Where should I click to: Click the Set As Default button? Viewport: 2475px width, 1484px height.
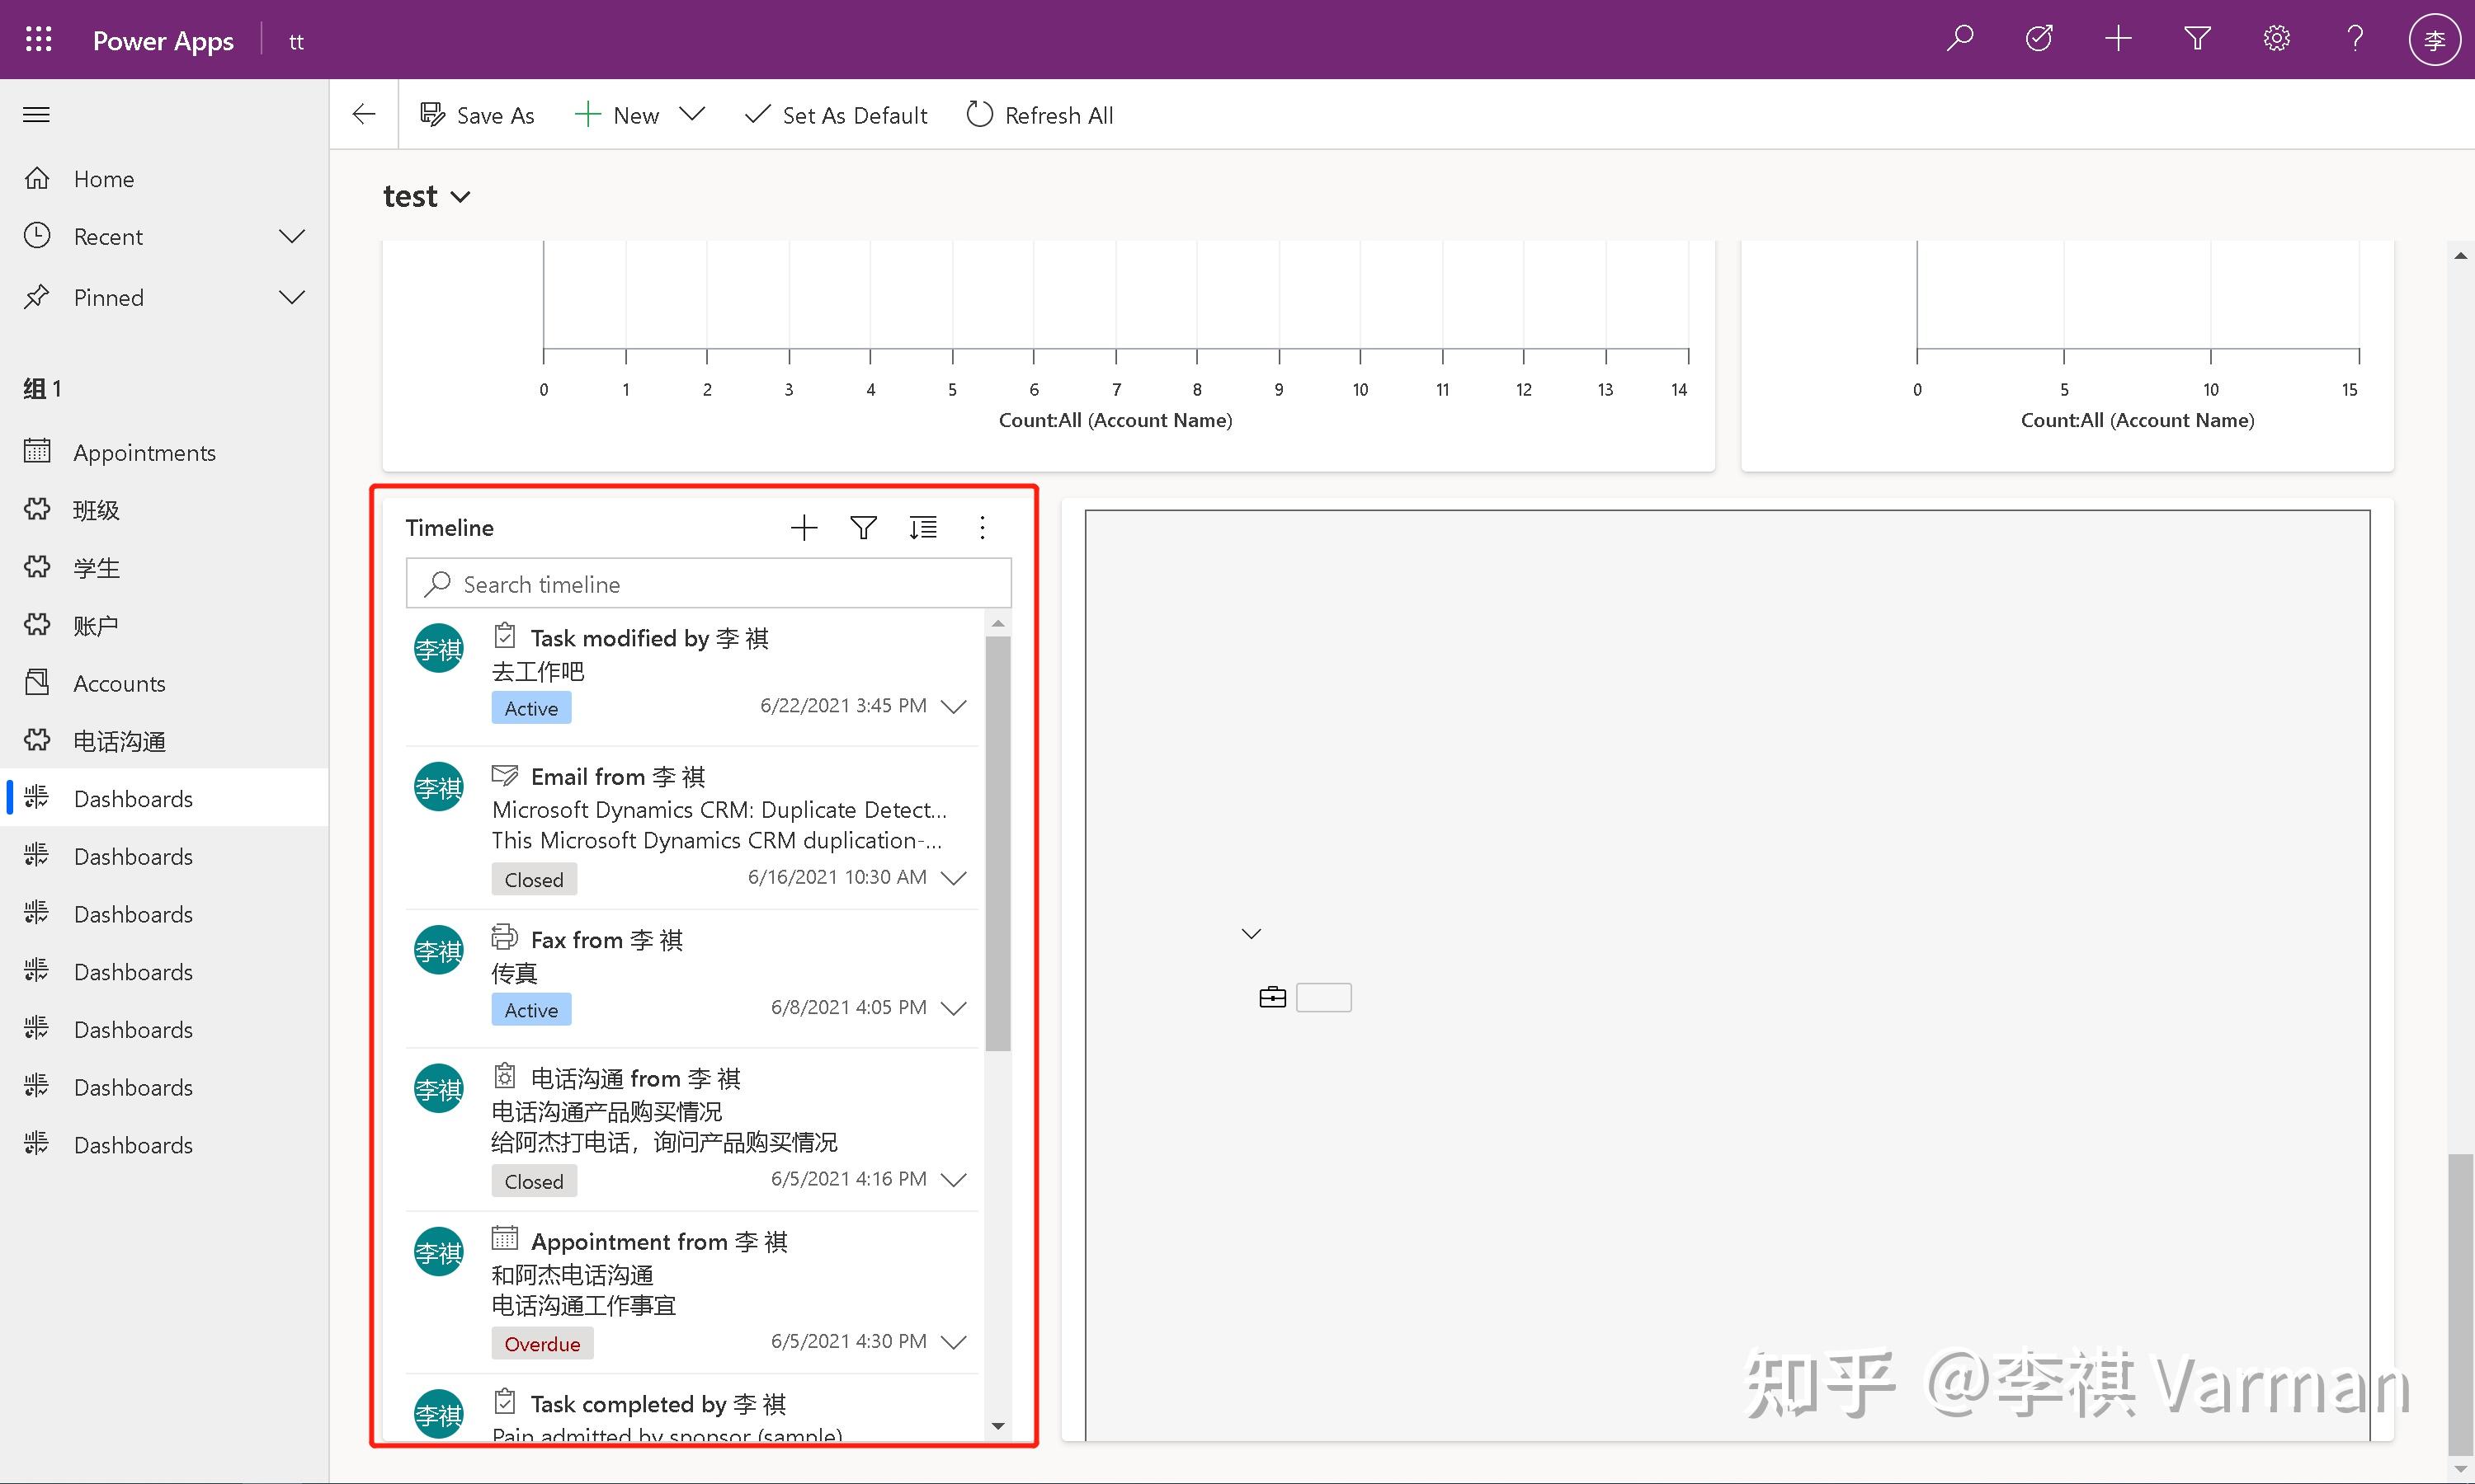pyautogui.click(x=837, y=115)
